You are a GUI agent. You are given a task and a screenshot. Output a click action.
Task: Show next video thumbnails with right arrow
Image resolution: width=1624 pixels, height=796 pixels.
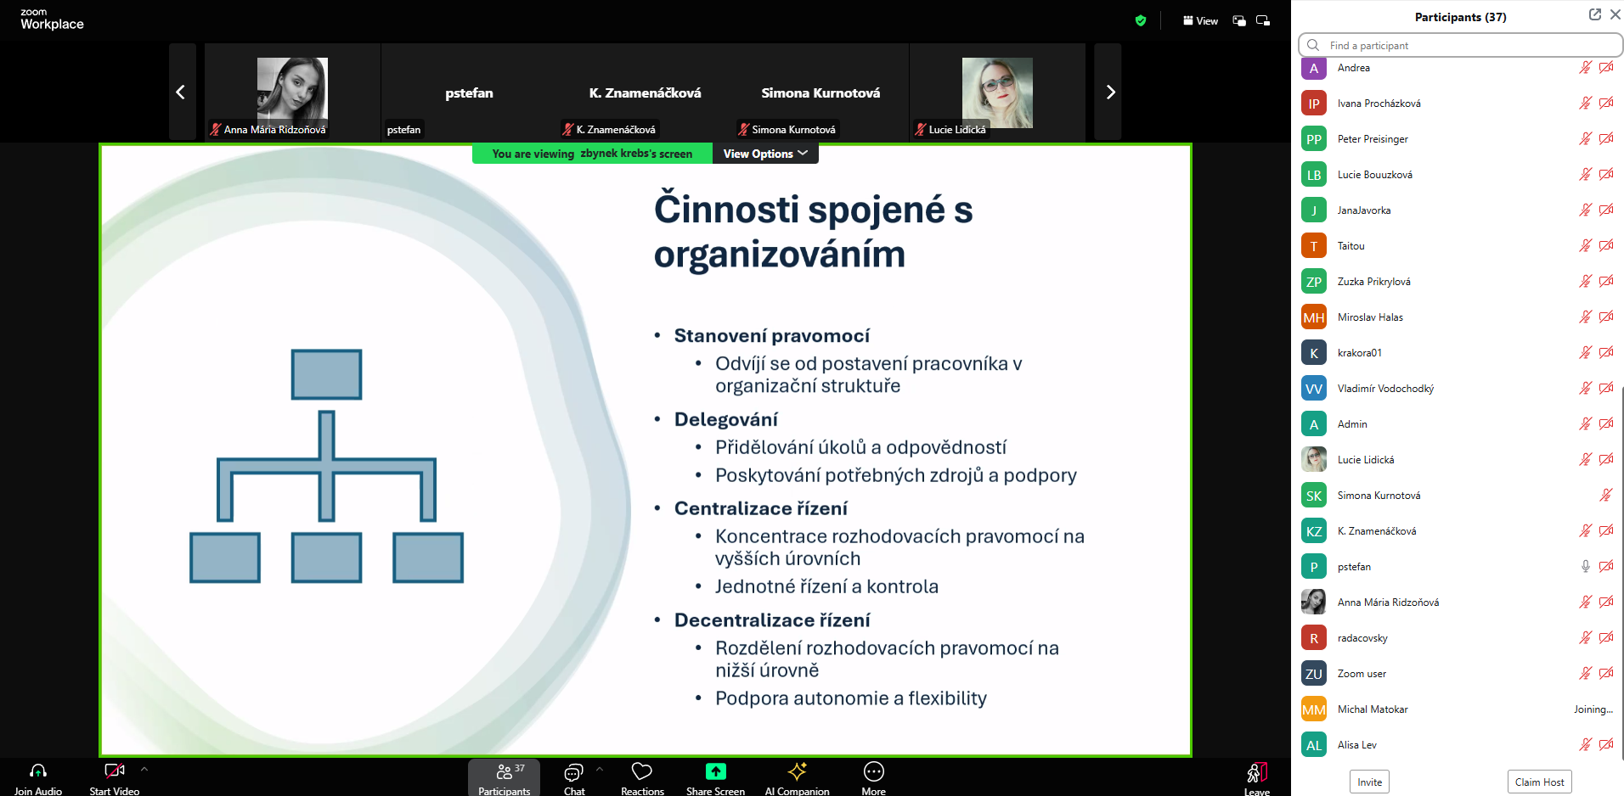point(1109,92)
